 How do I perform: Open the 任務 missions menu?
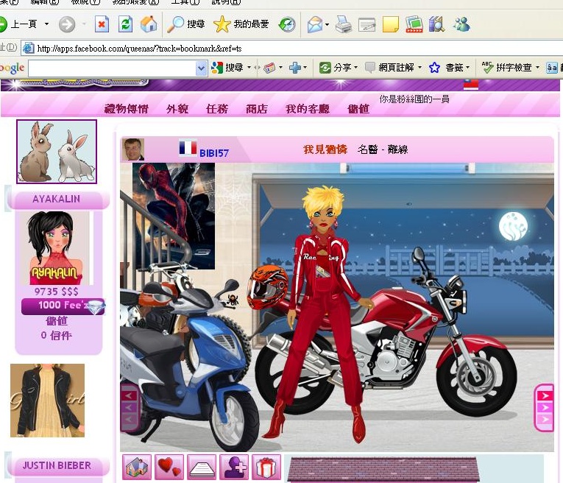click(217, 108)
